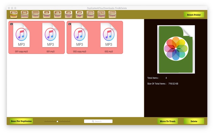This screenshot has width=214, height=134.
Task: Choose the .doc Word category icon
Action: pyautogui.click(x=47, y=14)
